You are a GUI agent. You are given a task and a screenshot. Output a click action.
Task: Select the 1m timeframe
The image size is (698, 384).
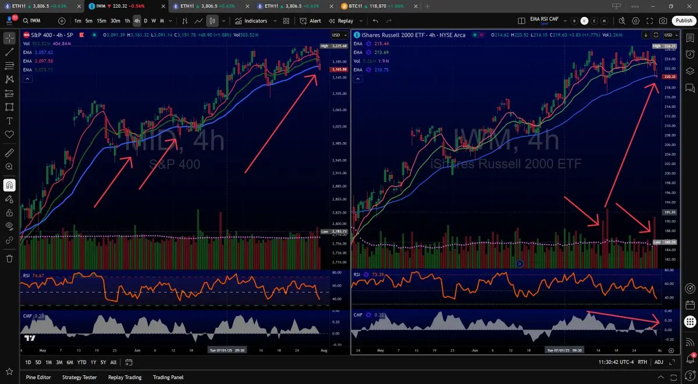click(77, 21)
